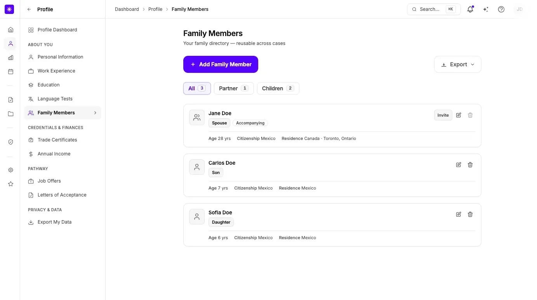Viewport: 537px width, 300px height.
Task: Edit Carlos Doe's entry
Action: pyautogui.click(x=459, y=165)
